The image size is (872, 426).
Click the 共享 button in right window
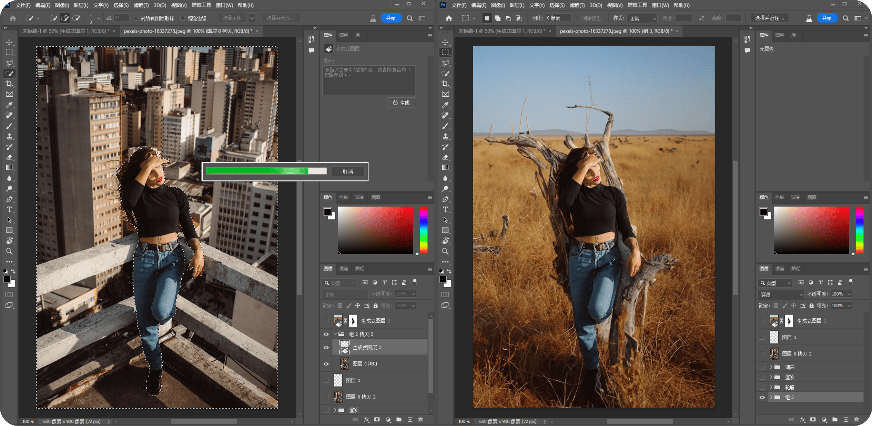tap(827, 18)
